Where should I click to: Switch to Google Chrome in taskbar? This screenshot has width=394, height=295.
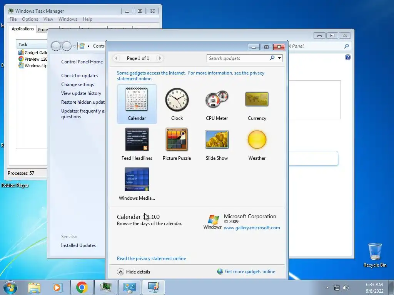point(82,287)
